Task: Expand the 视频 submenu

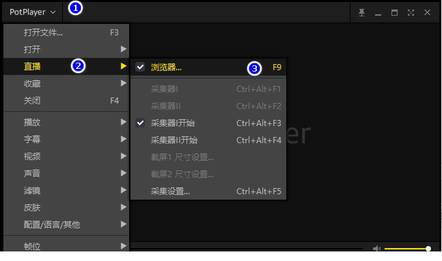Action: tap(66, 156)
